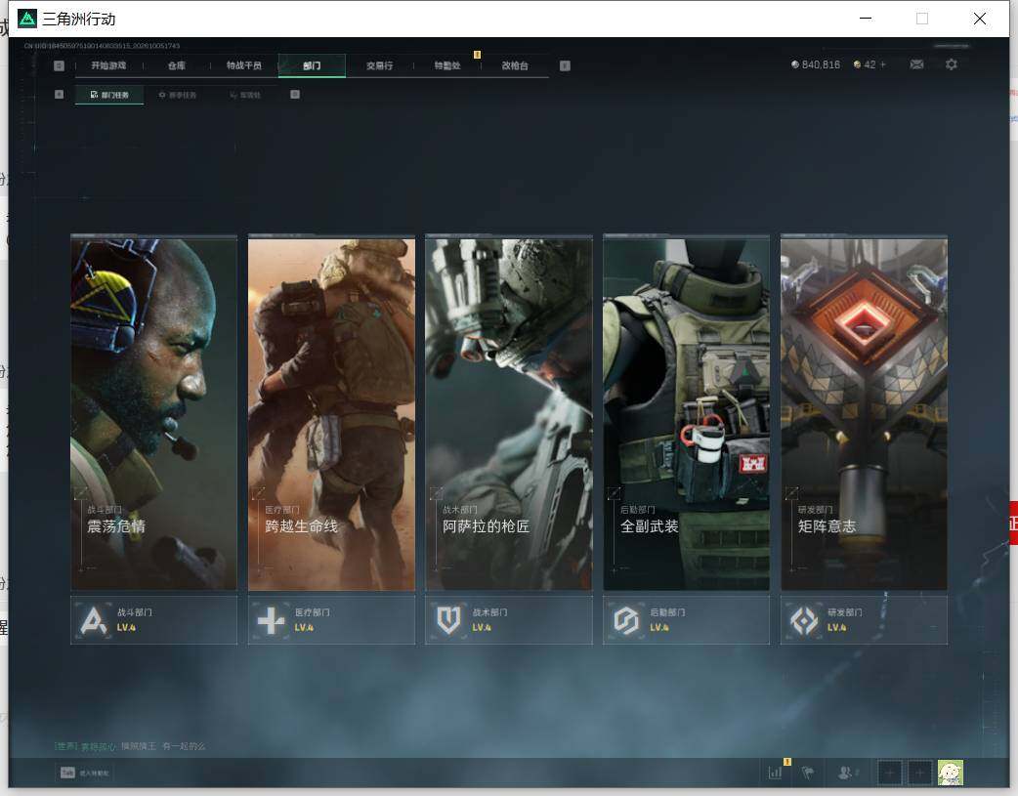This screenshot has height=796, width=1018.
Task: Click the 三角洲行动 app icon in title bar
Action: coord(27,19)
